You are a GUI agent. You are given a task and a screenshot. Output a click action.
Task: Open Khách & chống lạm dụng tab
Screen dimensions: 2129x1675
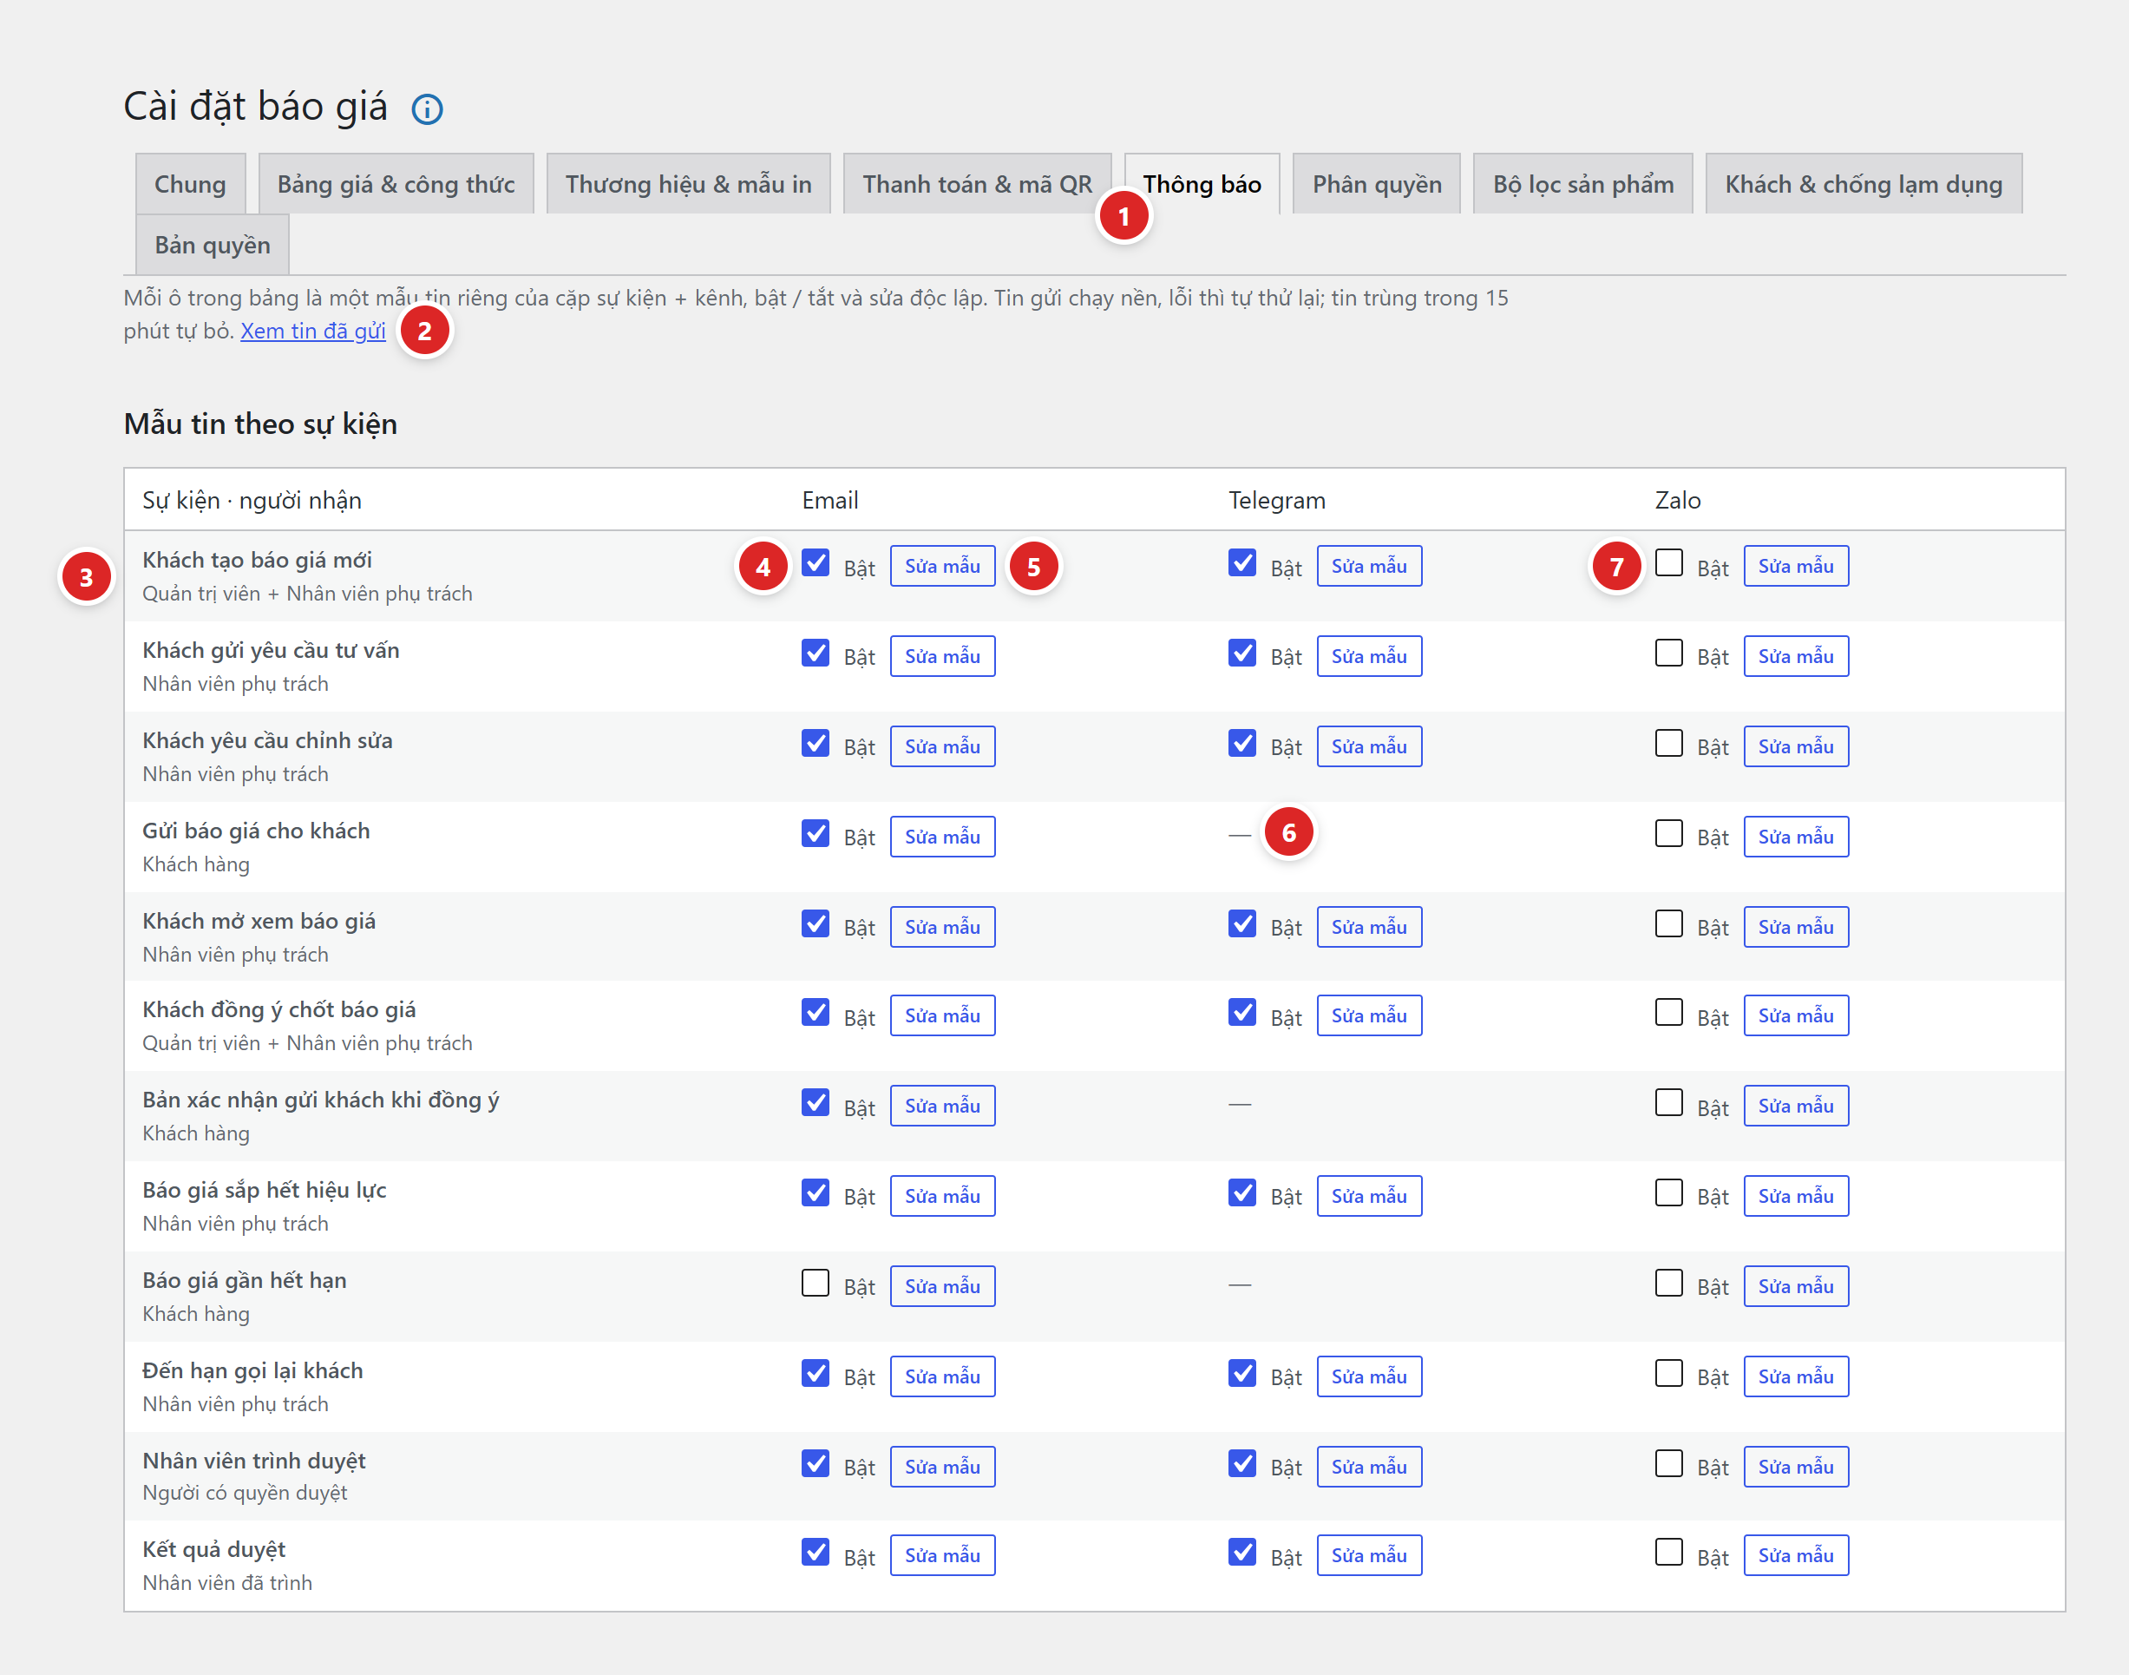pyautogui.click(x=1864, y=184)
